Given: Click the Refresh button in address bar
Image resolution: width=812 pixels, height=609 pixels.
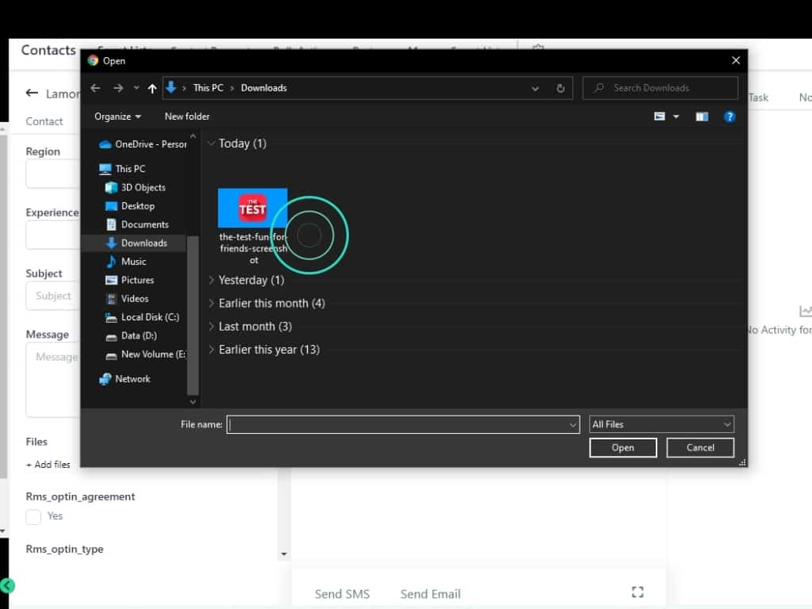Looking at the screenshot, I should click(561, 88).
